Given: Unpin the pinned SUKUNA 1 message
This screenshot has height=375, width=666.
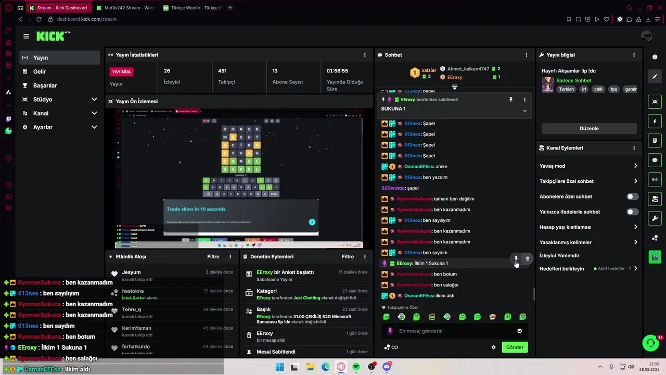Looking at the screenshot, I should tap(511, 99).
